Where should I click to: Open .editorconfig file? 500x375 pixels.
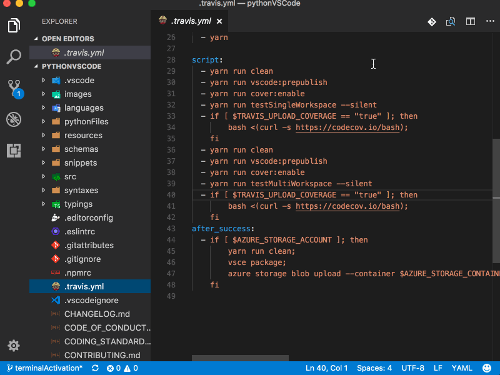[90, 217]
